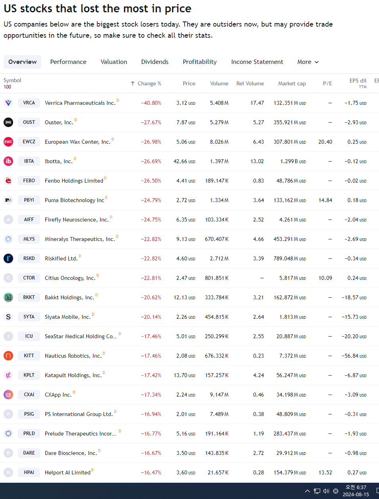
Task: Click the −40.80% change value for VRCA
Action: 151,103
